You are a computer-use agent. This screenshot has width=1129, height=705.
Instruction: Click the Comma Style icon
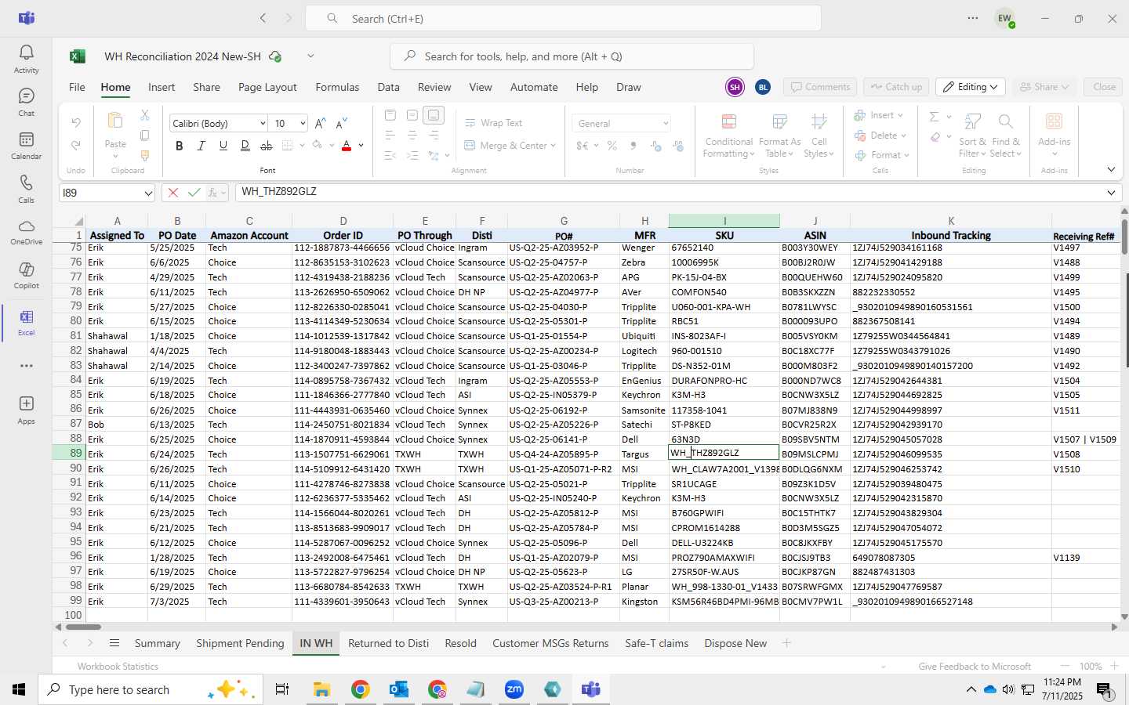633,146
